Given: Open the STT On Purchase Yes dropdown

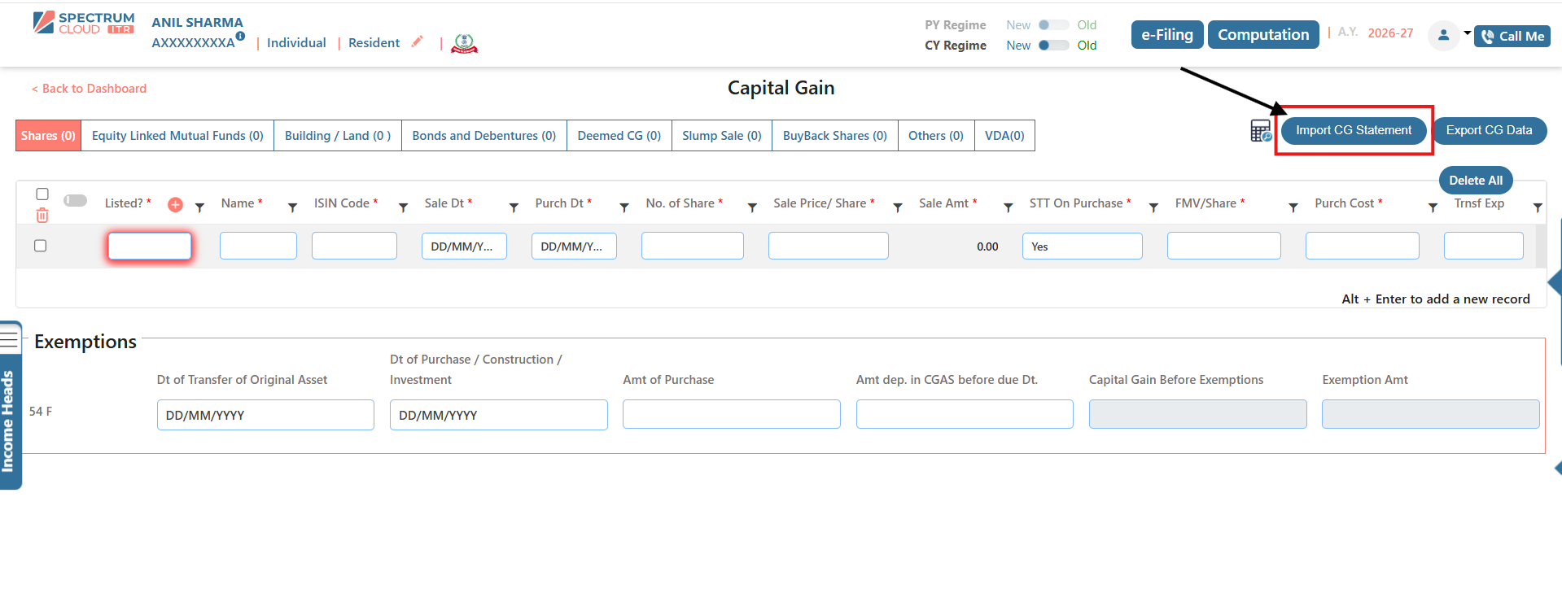Looking at the screenshot, I should [1082, 246].
